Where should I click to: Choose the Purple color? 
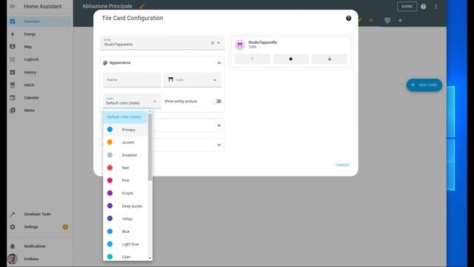pos(125,193)
